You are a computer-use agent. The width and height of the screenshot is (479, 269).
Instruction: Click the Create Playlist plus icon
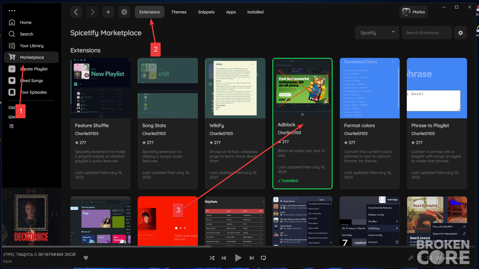click(12, 69)
